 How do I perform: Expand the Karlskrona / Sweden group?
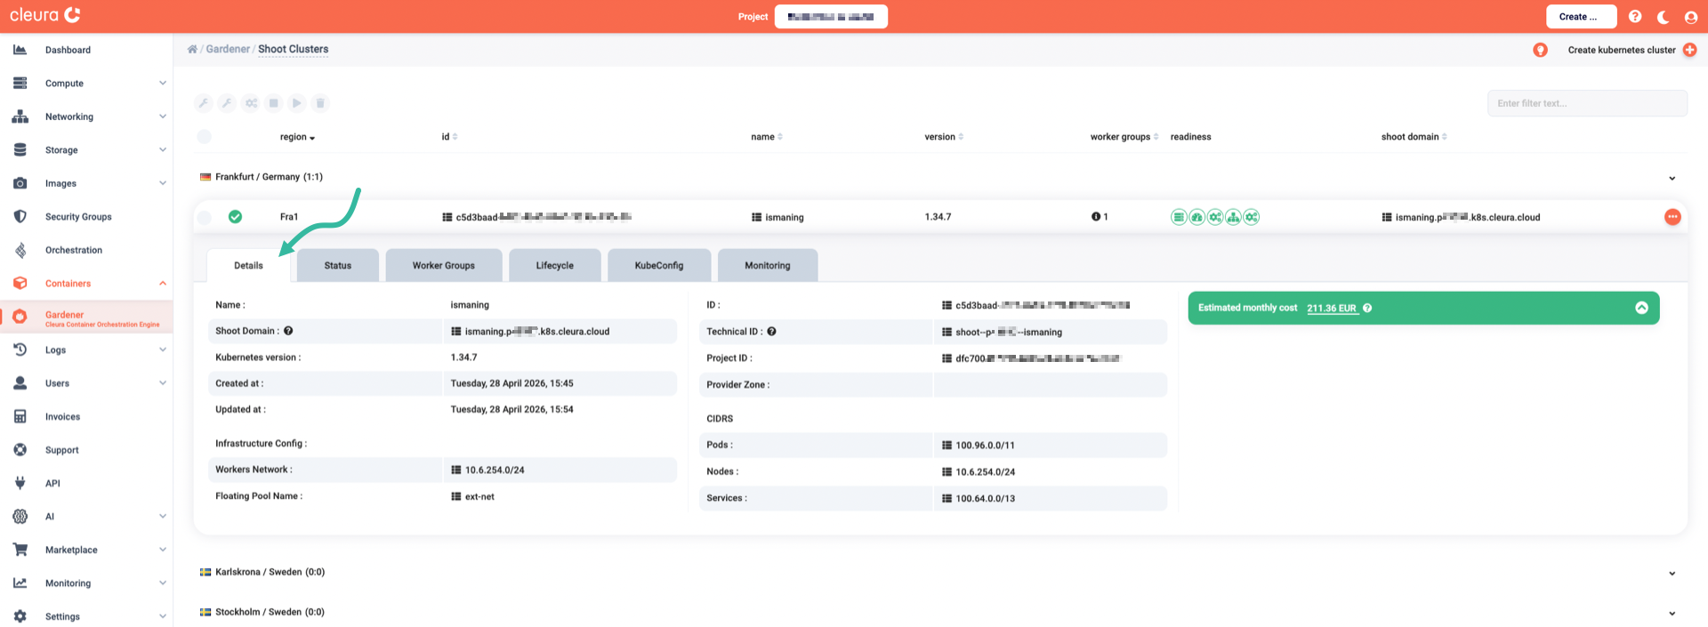(x=1672, y=573)
